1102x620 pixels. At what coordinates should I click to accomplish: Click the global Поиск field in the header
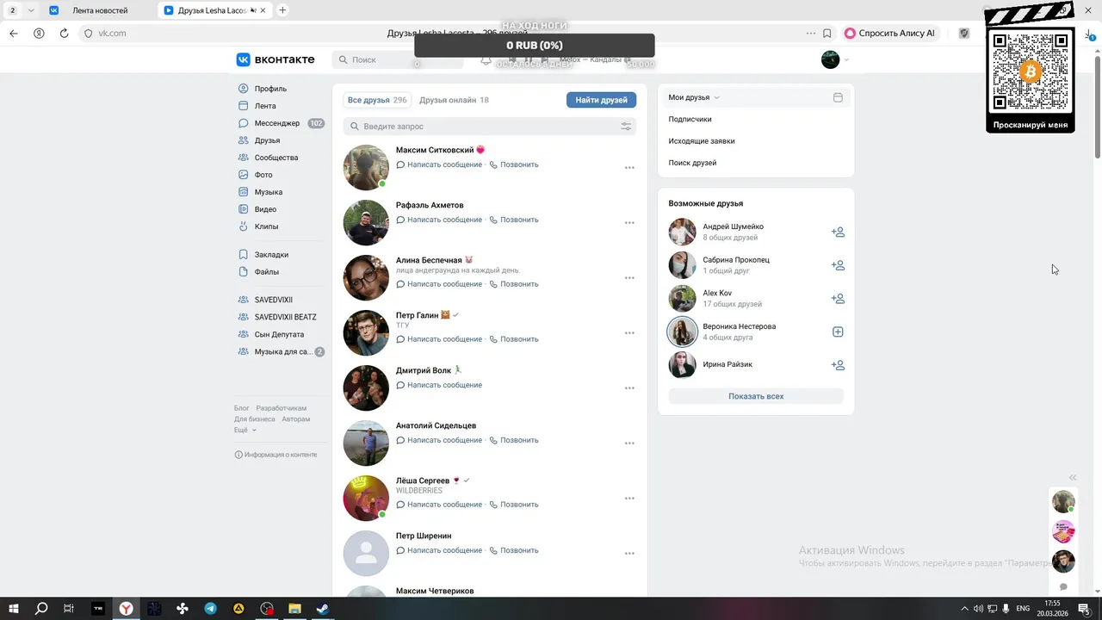coord(397,59)
